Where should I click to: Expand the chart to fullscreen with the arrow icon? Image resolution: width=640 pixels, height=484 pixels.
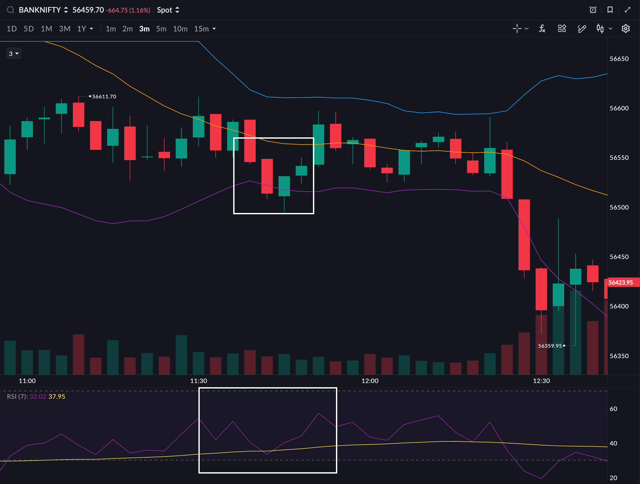[x=627, y=10]
